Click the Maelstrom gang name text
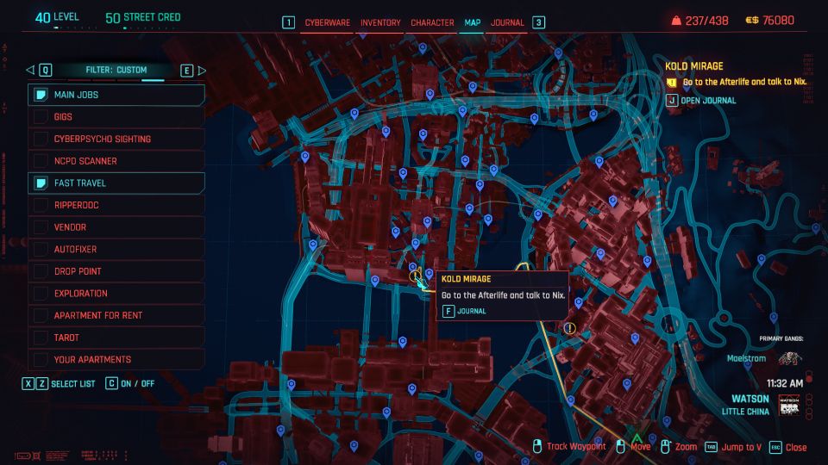Screen dimensions: 828x465 pos(746,358)
